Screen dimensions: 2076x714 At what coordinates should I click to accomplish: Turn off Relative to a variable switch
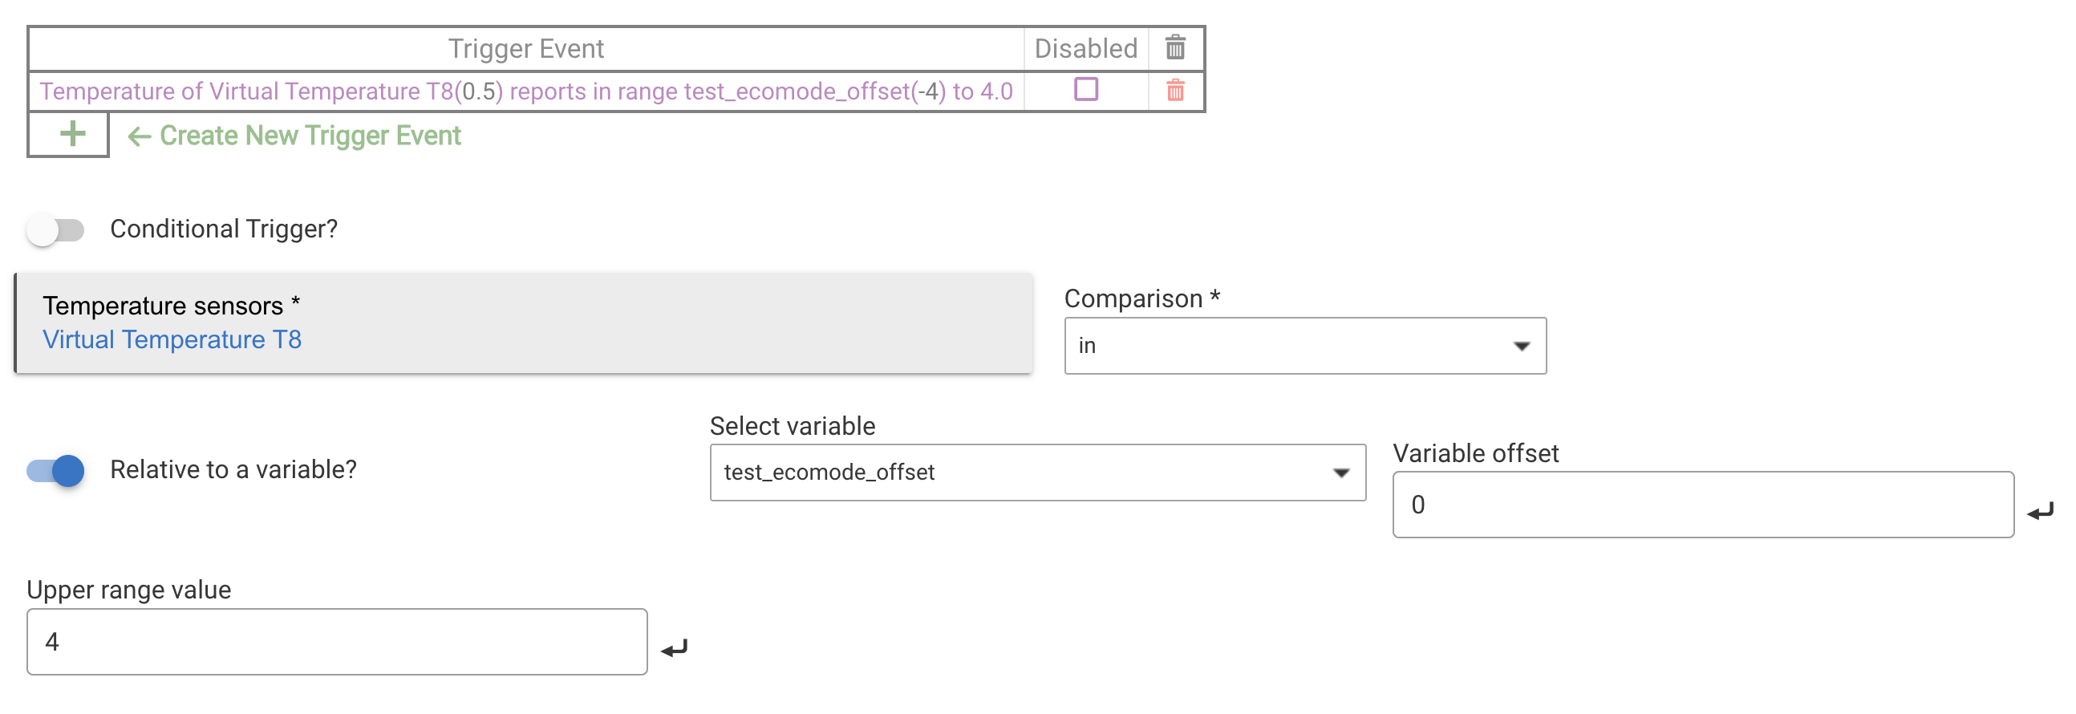(x=55, y=471)
